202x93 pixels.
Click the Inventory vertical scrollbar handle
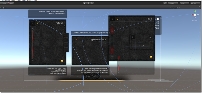pos(33,44)
